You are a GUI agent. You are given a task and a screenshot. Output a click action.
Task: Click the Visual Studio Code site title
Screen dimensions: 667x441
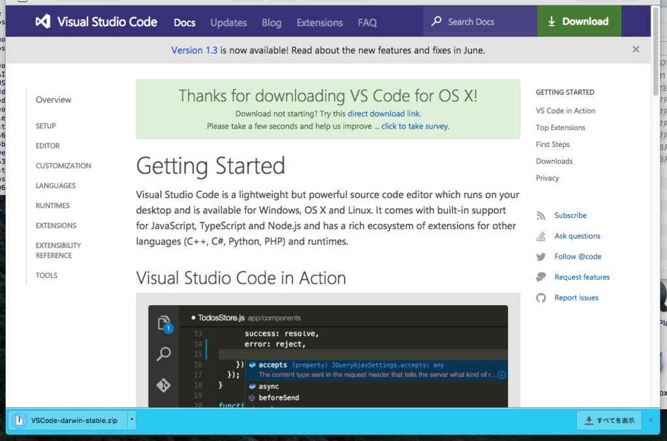(107, 21)
